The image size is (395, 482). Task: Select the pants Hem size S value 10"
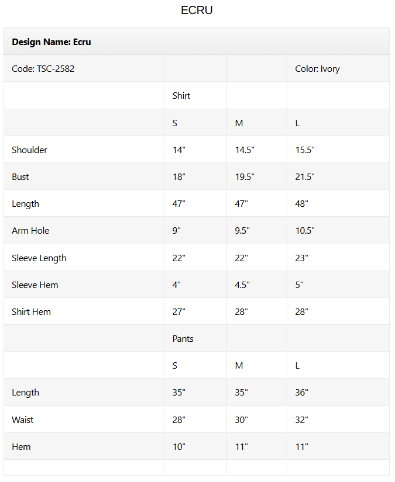(179, 447)
